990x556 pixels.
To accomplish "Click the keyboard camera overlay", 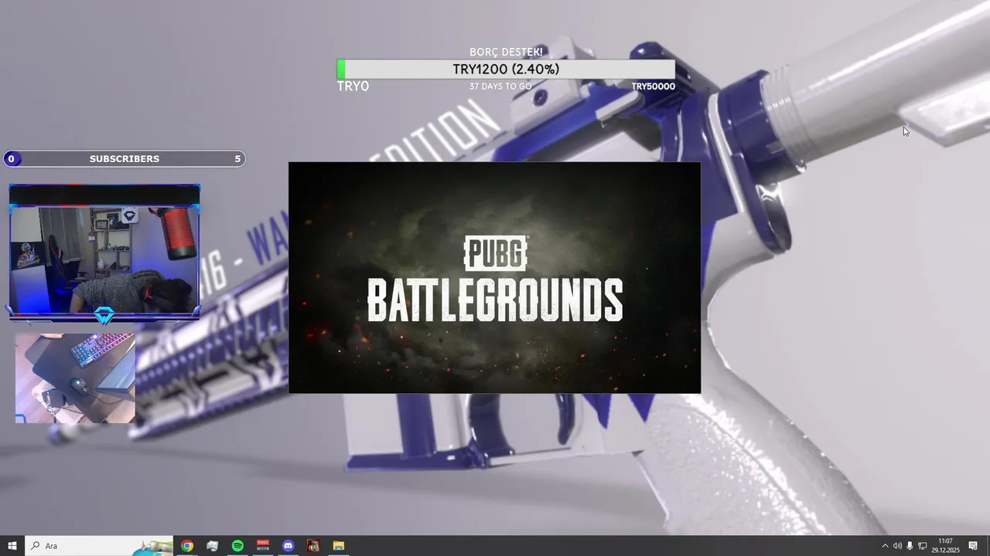I will 75,378.
